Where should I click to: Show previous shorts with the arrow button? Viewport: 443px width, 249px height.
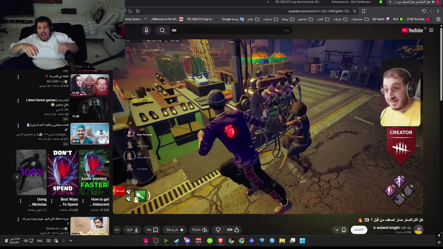[17, 177]
